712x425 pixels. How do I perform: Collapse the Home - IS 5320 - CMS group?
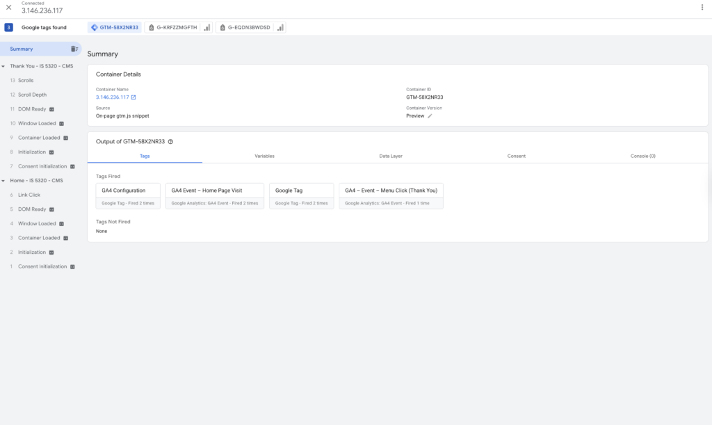[x=4, y=181]
